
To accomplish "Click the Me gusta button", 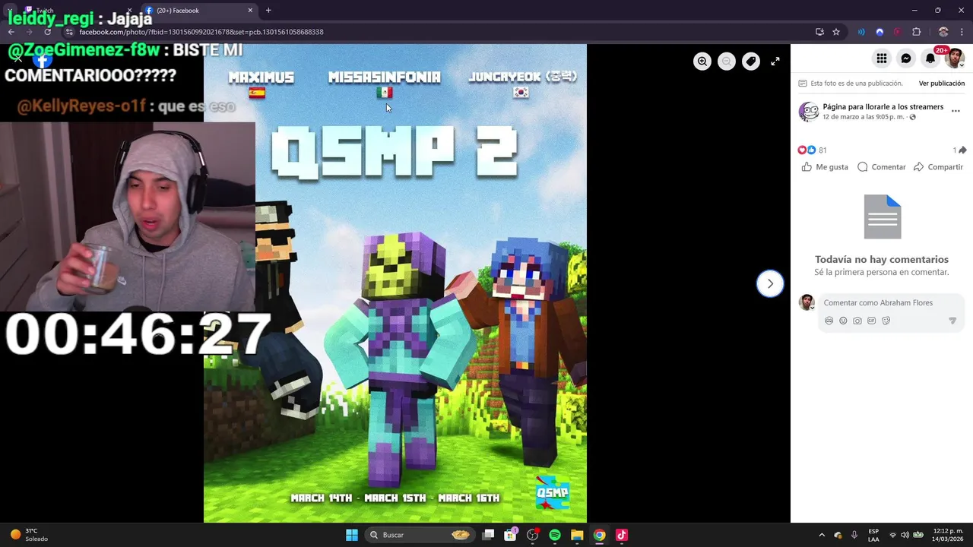I will (825, 167).
